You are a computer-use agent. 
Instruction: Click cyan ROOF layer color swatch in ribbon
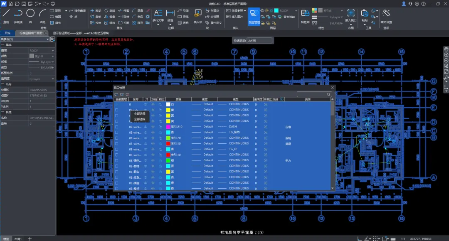(276, 10)
